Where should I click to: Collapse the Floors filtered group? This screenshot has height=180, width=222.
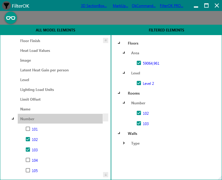(119, 43)
